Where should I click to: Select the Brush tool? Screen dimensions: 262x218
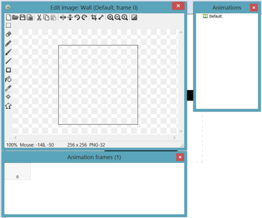pos(8,52)
